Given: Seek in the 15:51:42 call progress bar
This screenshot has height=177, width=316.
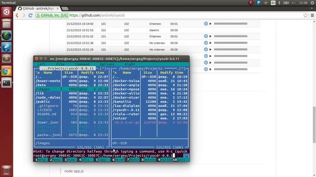Looking at the screenshot, I should (231, 36).
